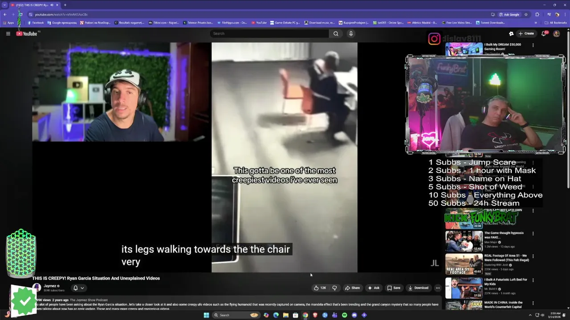Open the Create video menu
570x320 pixels.
coord(526,33)
